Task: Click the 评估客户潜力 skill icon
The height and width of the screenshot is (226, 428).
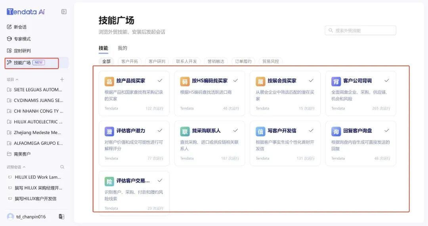Action: tap(109, 131)
